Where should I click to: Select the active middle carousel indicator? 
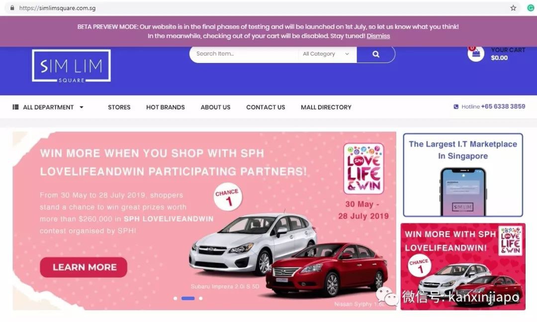point(187,298)
